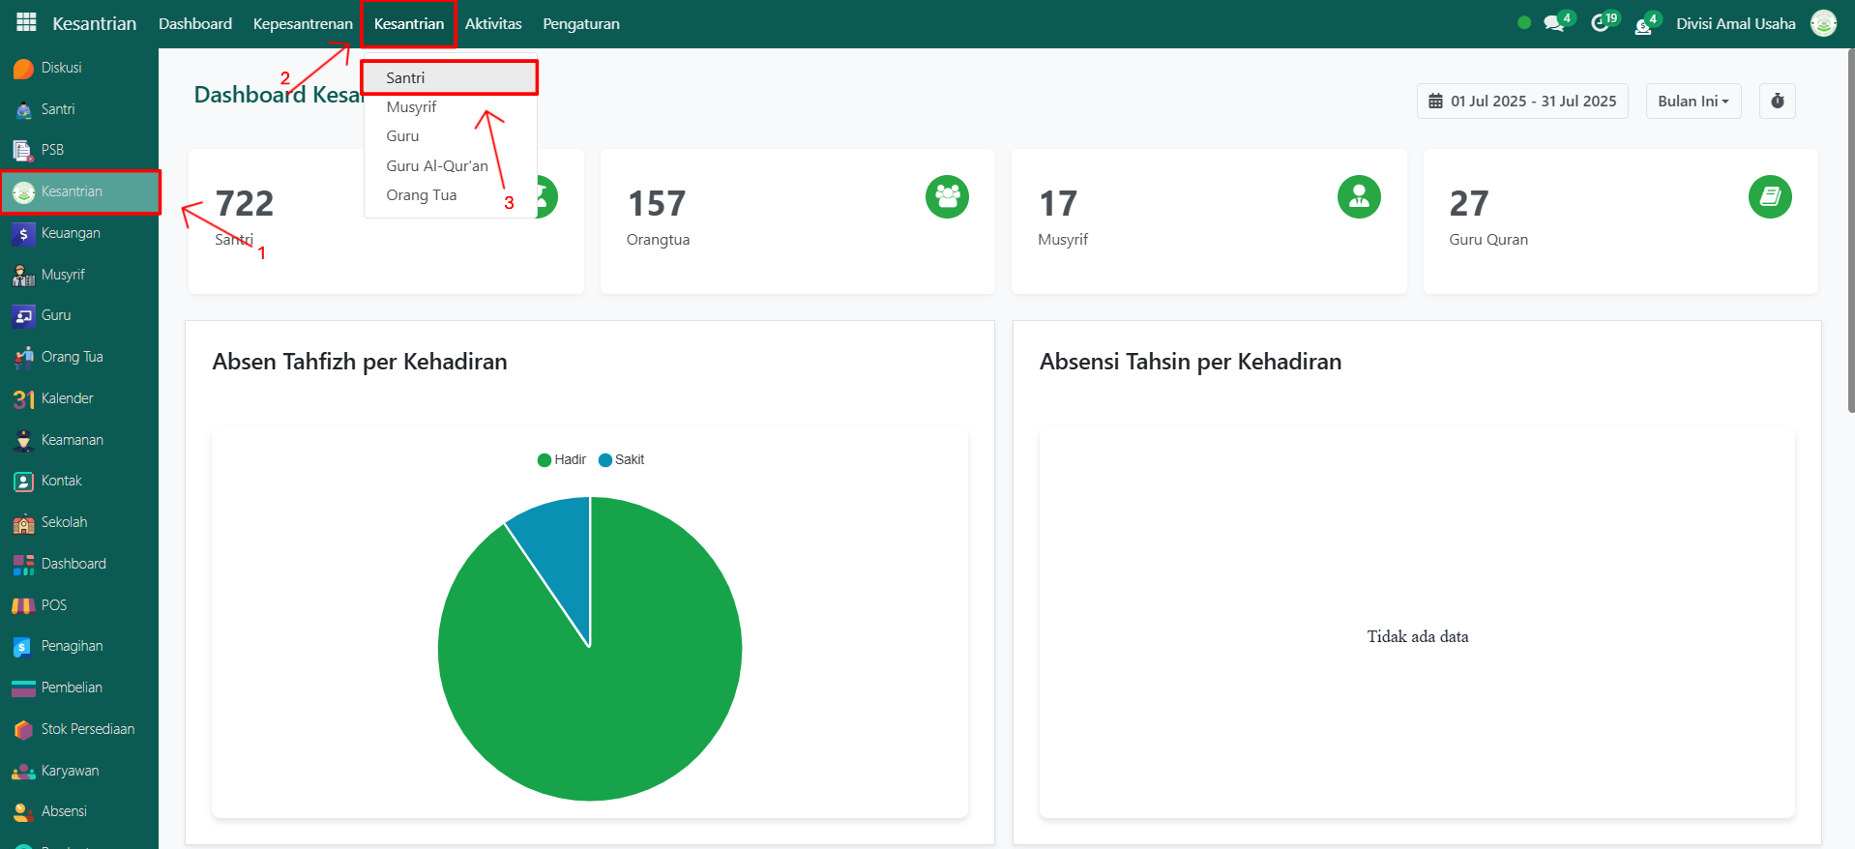Open the date range picker field
Viewport: 1855px width, 849px height.
click(1522, 101)
